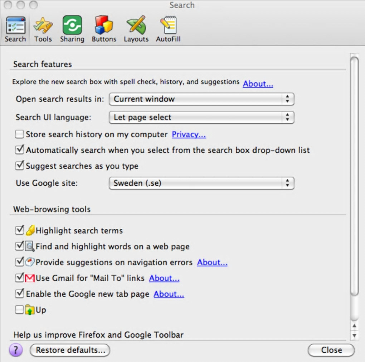The height and width of the screenshot is (362, 365).
Task: Click the Up folder arrow icon
Action: tap(30, 310)
